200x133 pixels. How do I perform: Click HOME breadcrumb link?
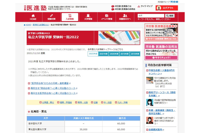point(28,25)
